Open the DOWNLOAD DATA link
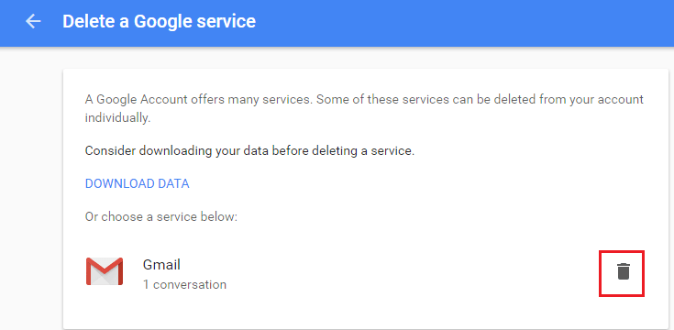 (x=138, y=184)
